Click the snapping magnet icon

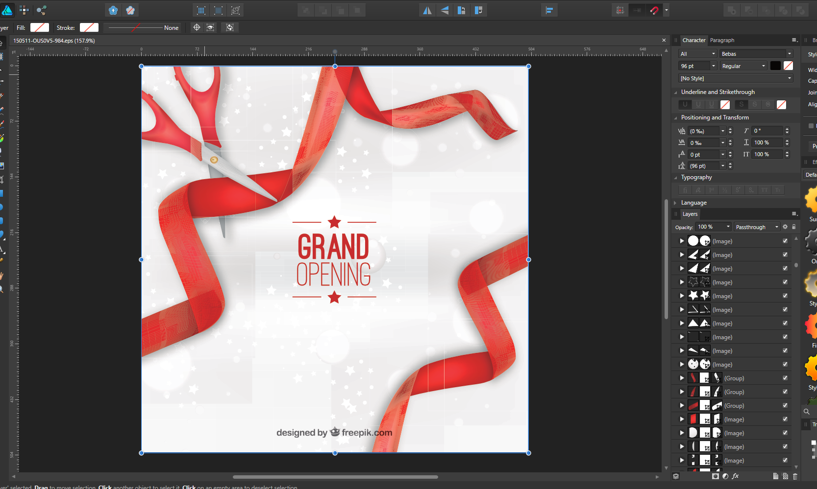654,10
